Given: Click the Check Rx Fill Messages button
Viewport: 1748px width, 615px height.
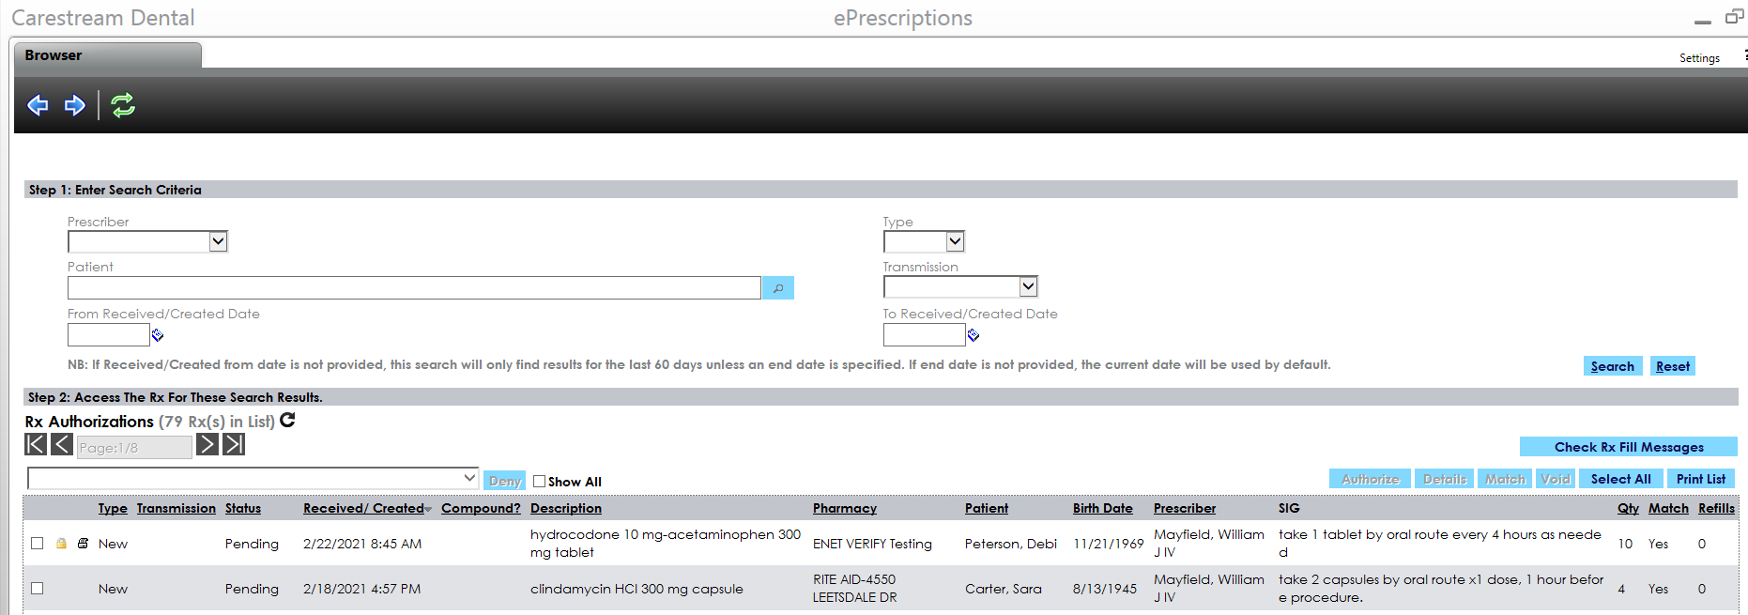Looking at the screenshot, I should (x=1628, y=447).
